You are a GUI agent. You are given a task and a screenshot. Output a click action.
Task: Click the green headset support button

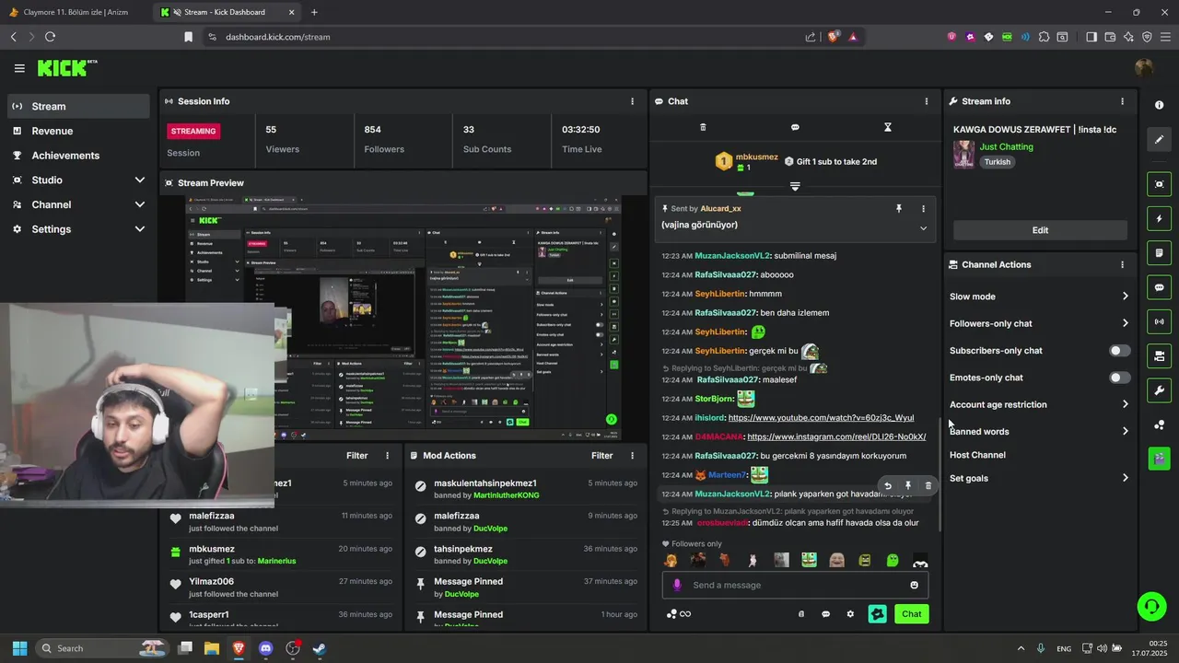[1151, 606]
